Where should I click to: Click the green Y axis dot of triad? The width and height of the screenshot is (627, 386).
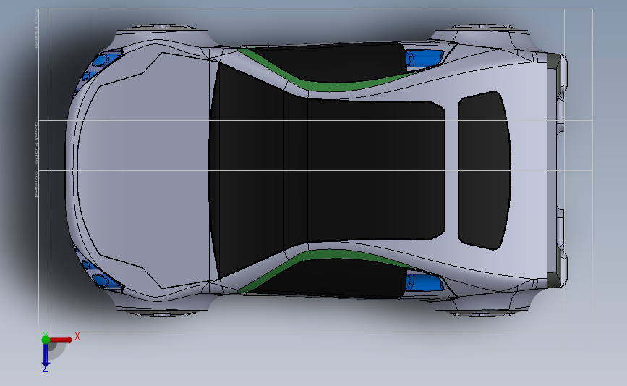[46, 340]
